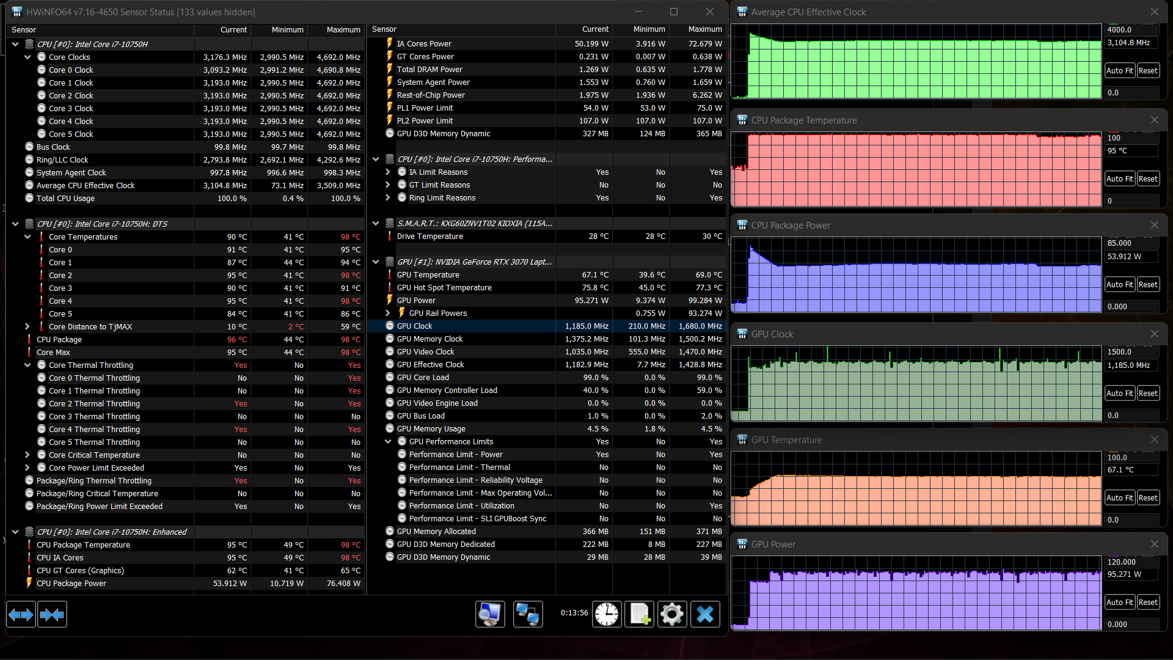Viewport: 1173px width, 660px height.
Task: Click the Maximum column header on left panel
Action: tap(343, 29)
